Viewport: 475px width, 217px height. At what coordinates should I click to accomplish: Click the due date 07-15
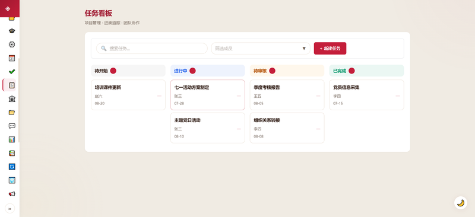[338, 104]
